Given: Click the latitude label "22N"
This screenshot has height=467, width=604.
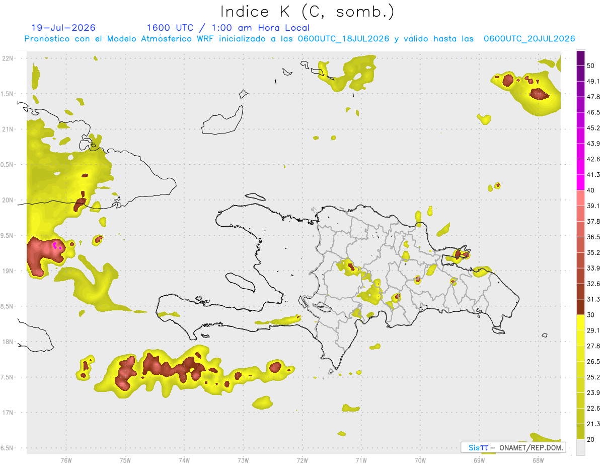Looking at the screenshot, I should tap(9, 58).
